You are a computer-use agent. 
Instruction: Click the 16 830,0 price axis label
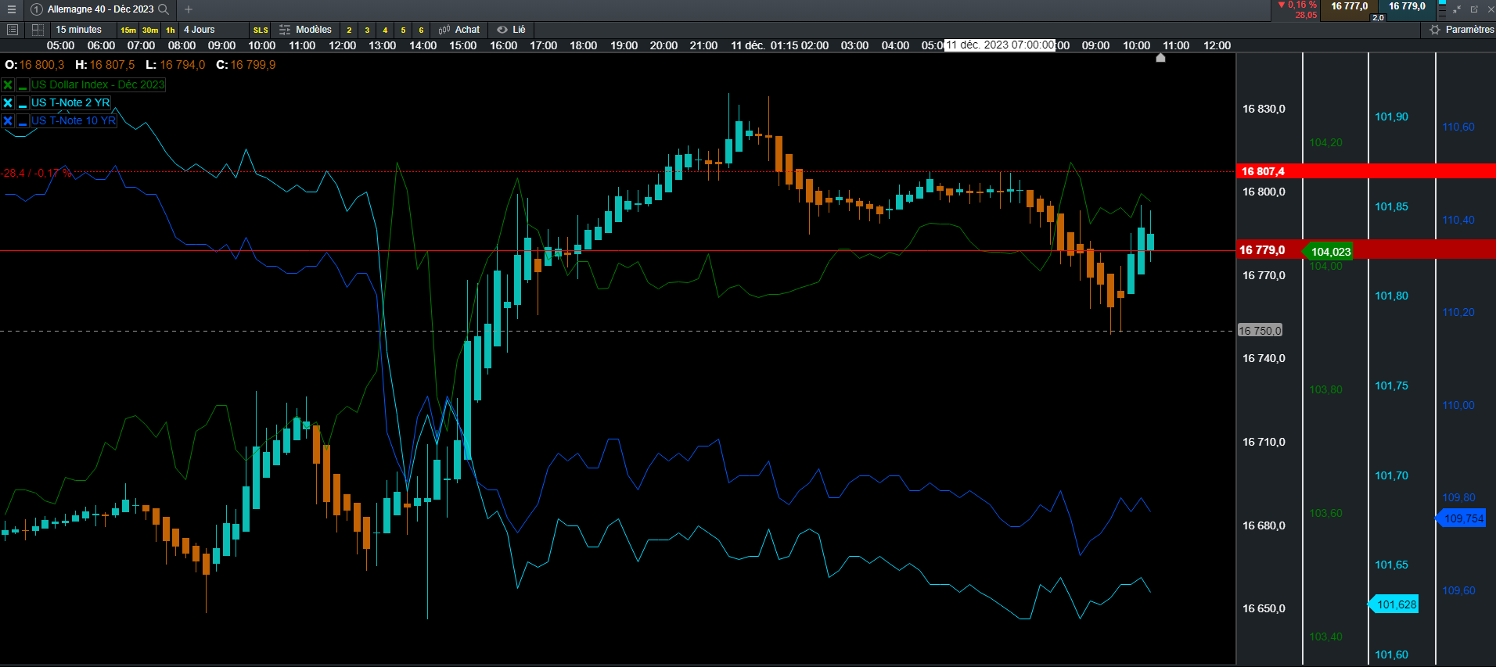coord(1264,109)
